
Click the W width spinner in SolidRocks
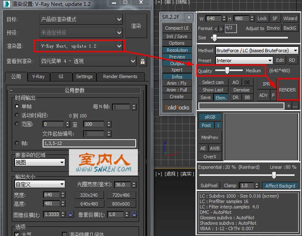click(x=224, y=18)
